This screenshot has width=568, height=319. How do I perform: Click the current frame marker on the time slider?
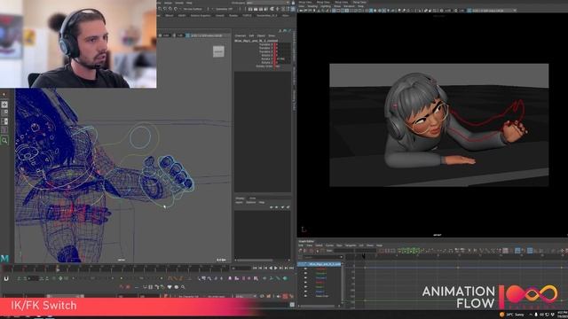click(58, 269)
